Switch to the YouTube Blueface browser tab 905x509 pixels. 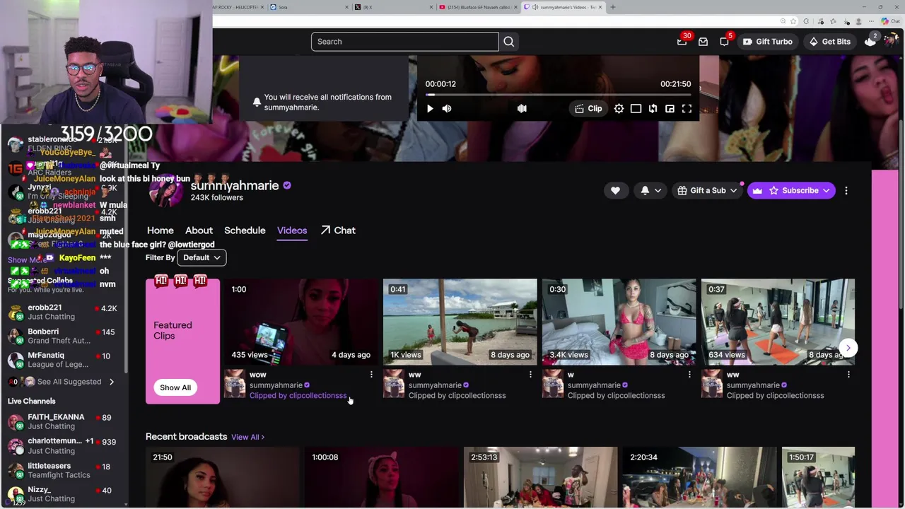tap(477, 7)
